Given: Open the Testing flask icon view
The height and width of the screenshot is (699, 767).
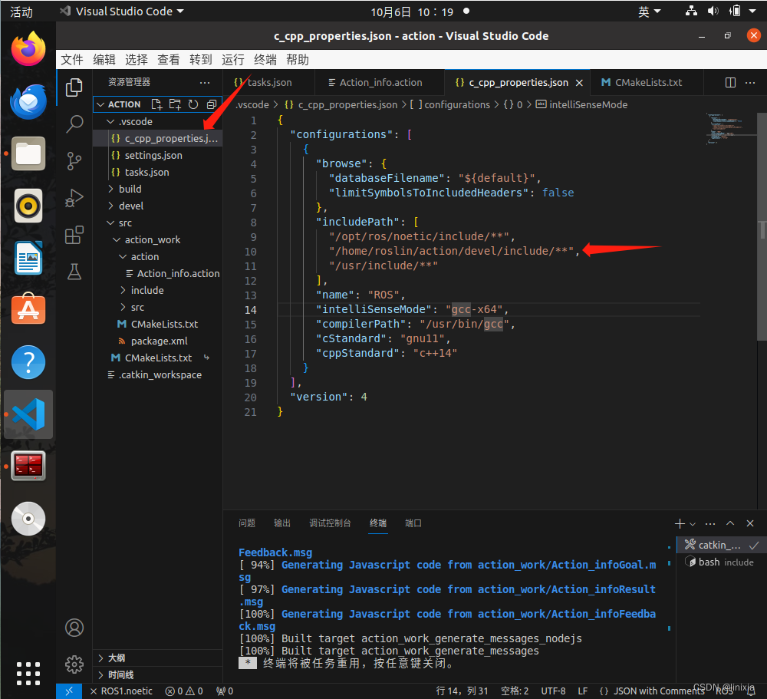Looking at the screenshot, I should (74, 272).
